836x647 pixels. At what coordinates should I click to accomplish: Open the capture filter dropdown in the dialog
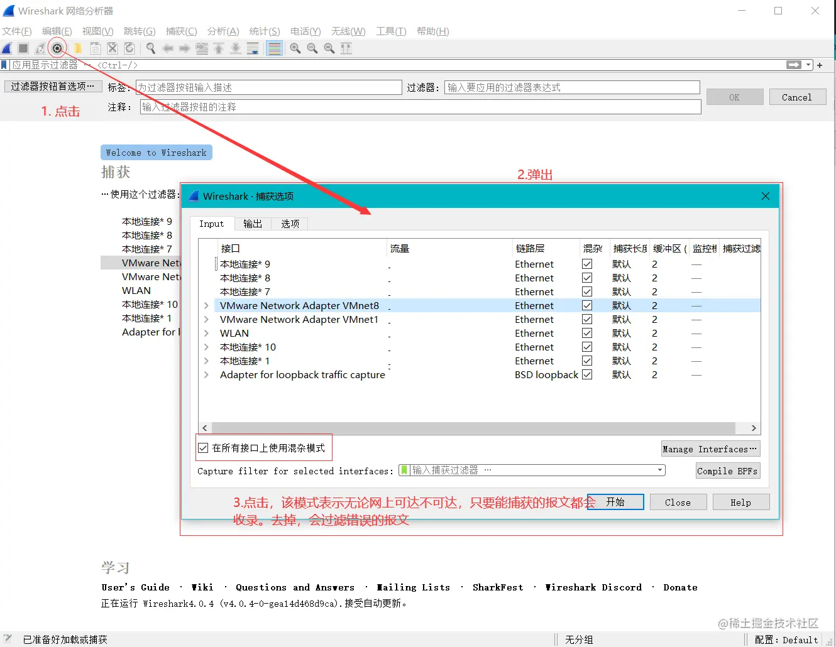[x=660, y=470]
